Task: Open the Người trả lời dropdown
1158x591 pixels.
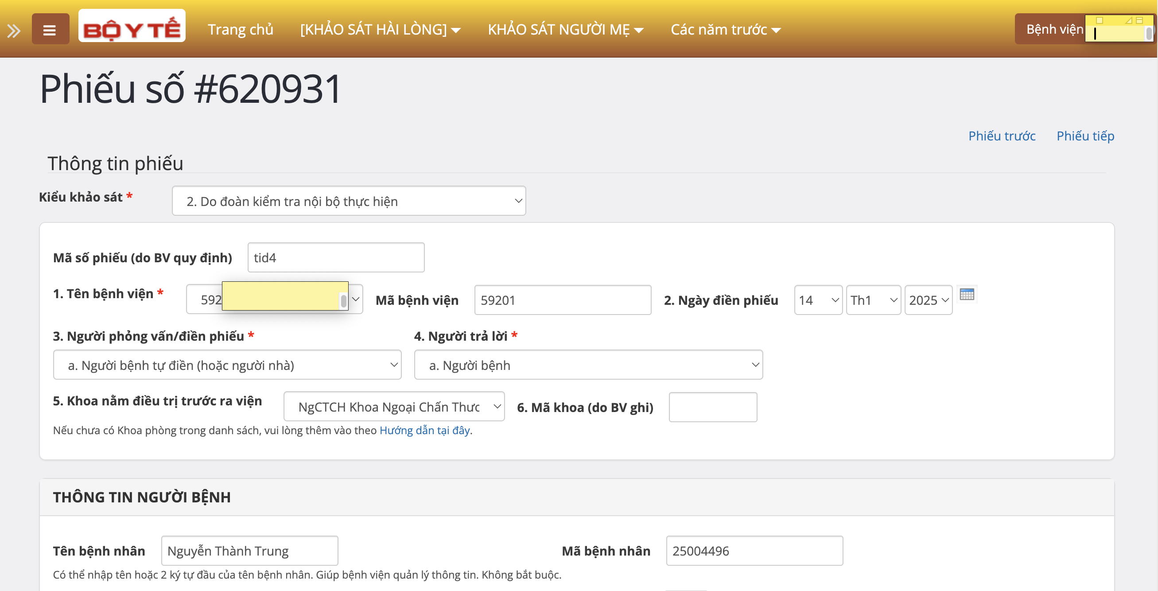Action: [588, 365]
